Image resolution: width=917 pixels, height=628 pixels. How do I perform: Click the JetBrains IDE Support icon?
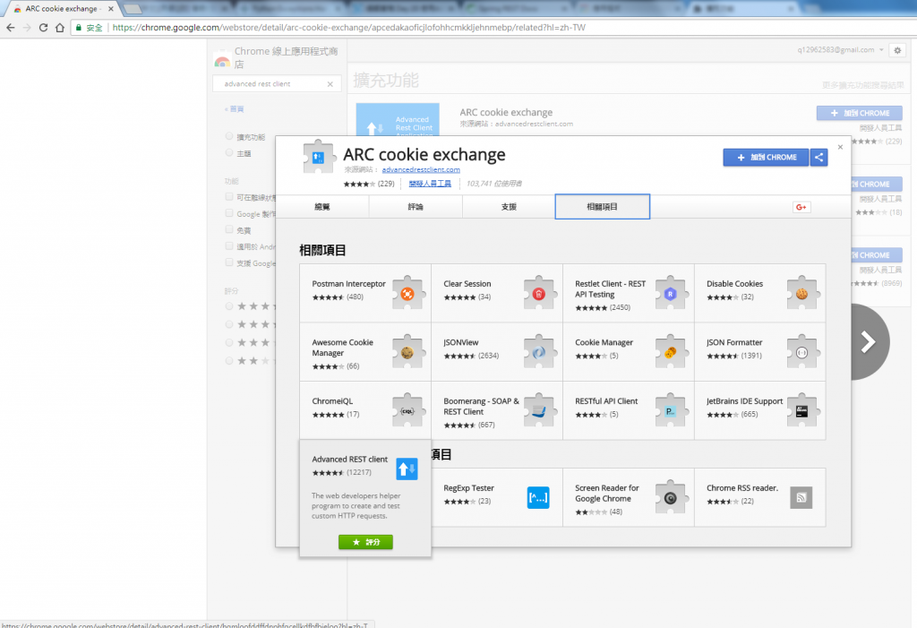click(801, 410)
